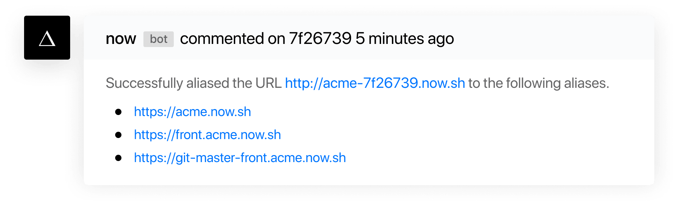Open commit 7f26739 in the header

(320, 38)
